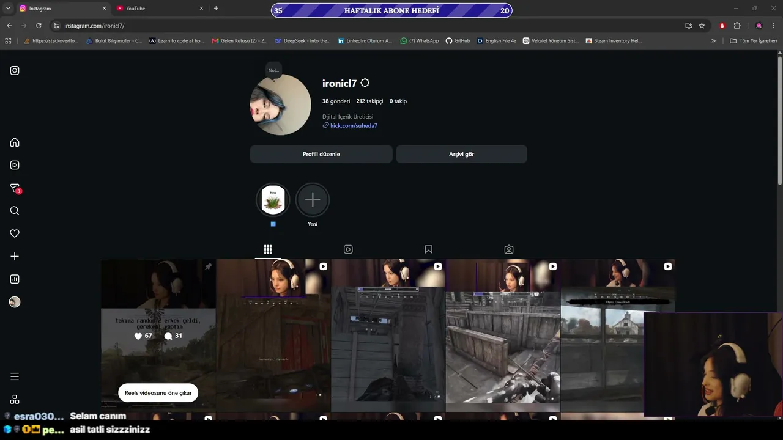Open the second reel with red barn
The width and height of the screenshot is (783, 440).
[x=273, y=335]
